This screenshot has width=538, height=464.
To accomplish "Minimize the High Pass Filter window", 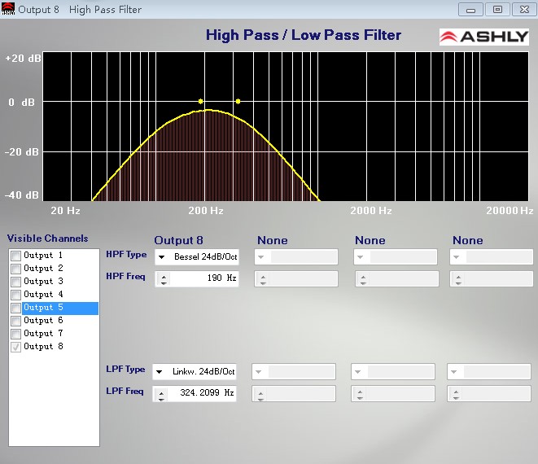I will [470, 9].
